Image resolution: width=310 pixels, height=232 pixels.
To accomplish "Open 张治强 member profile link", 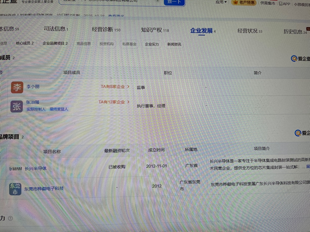I will pyautogui.click(x=33, y=102).
